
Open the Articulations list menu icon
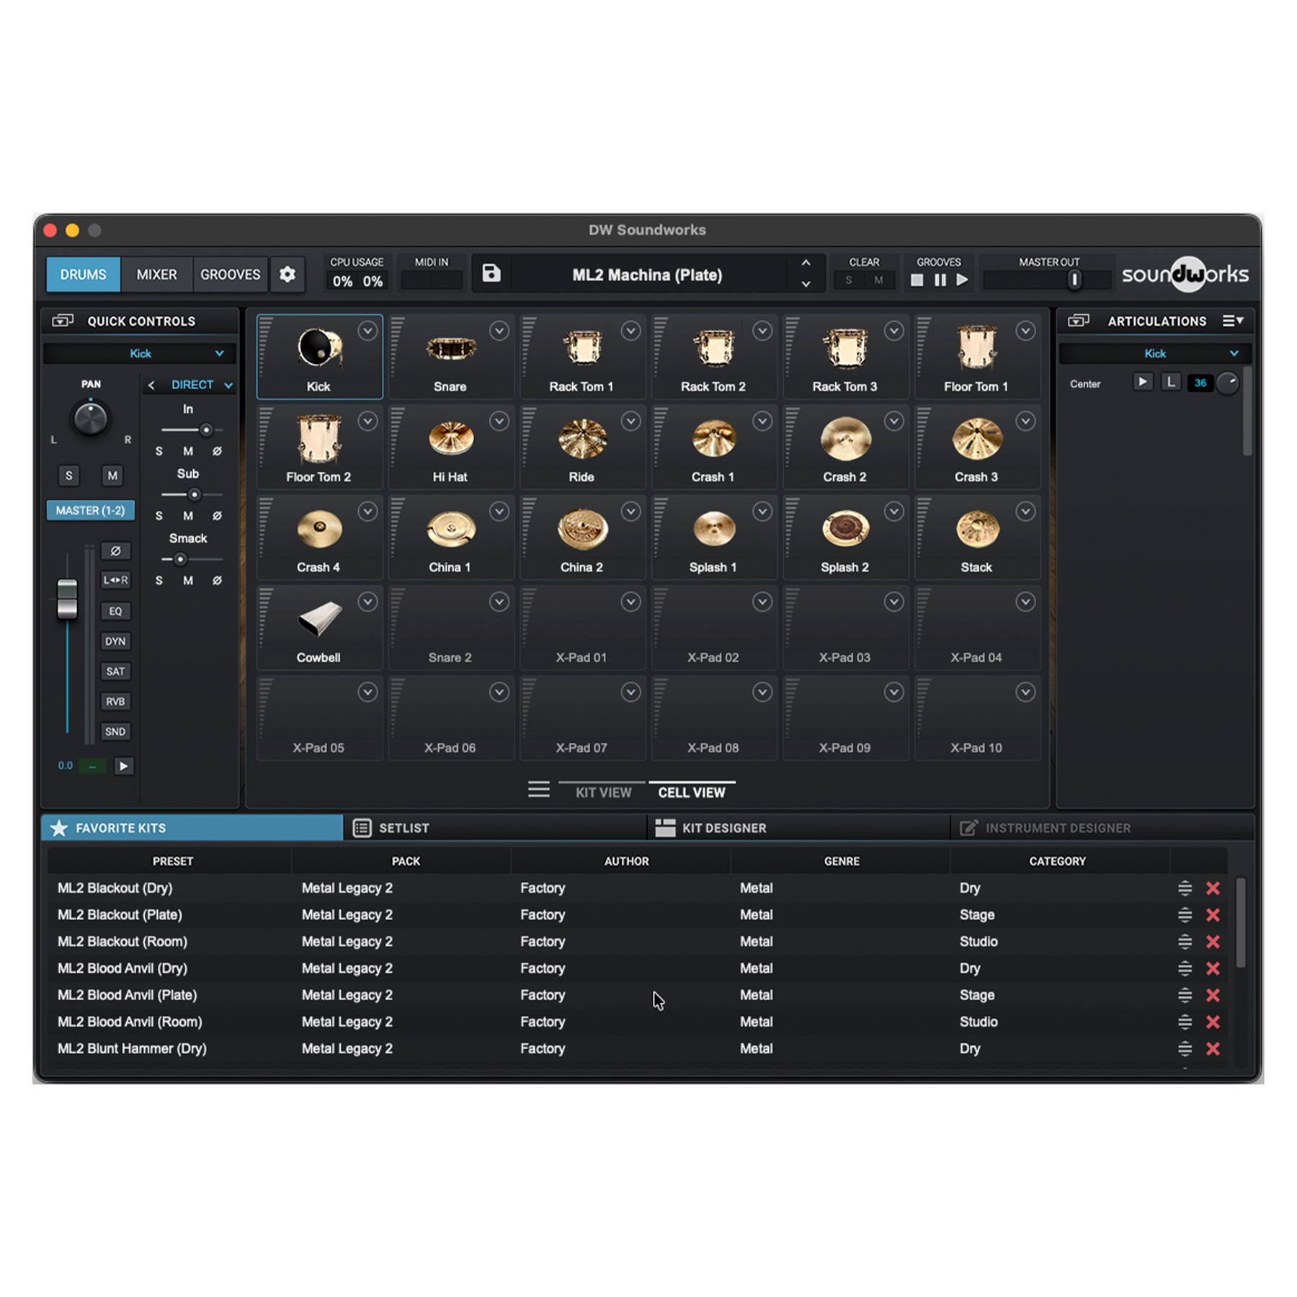(x=1232, y=321)
